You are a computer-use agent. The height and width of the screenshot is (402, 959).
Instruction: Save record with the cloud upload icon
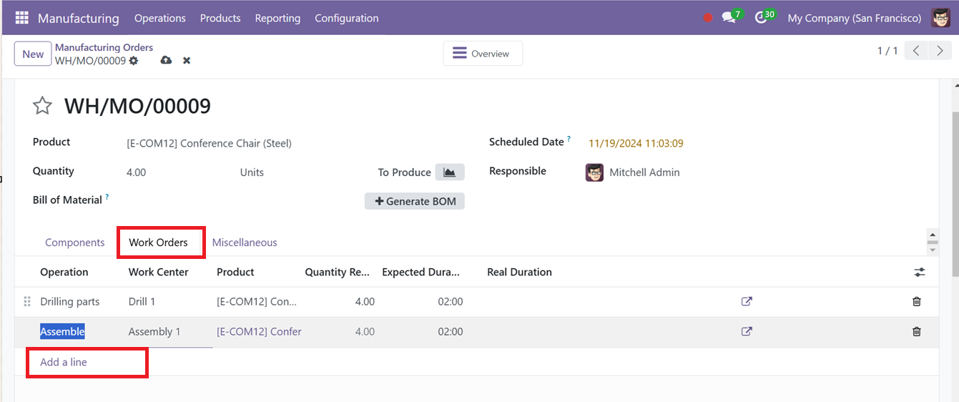click(166, 61)
